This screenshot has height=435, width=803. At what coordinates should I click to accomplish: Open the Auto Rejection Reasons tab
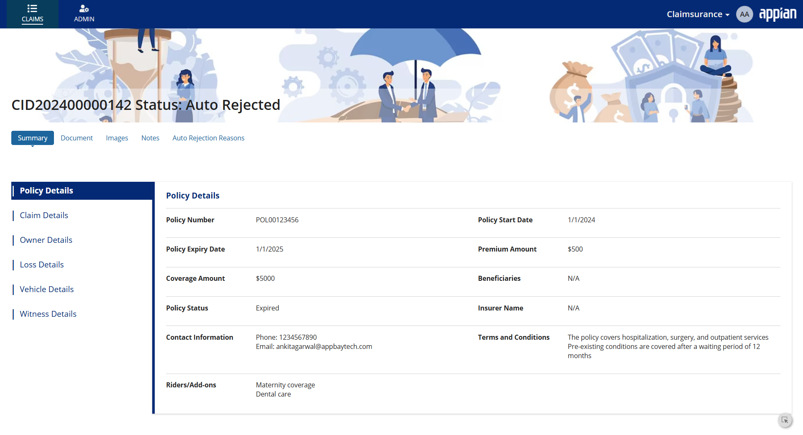[208, 138]
